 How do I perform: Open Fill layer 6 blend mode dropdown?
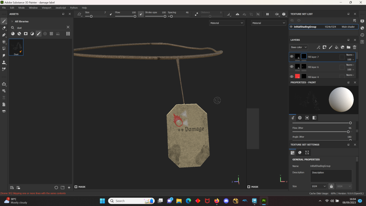[350, 65]
